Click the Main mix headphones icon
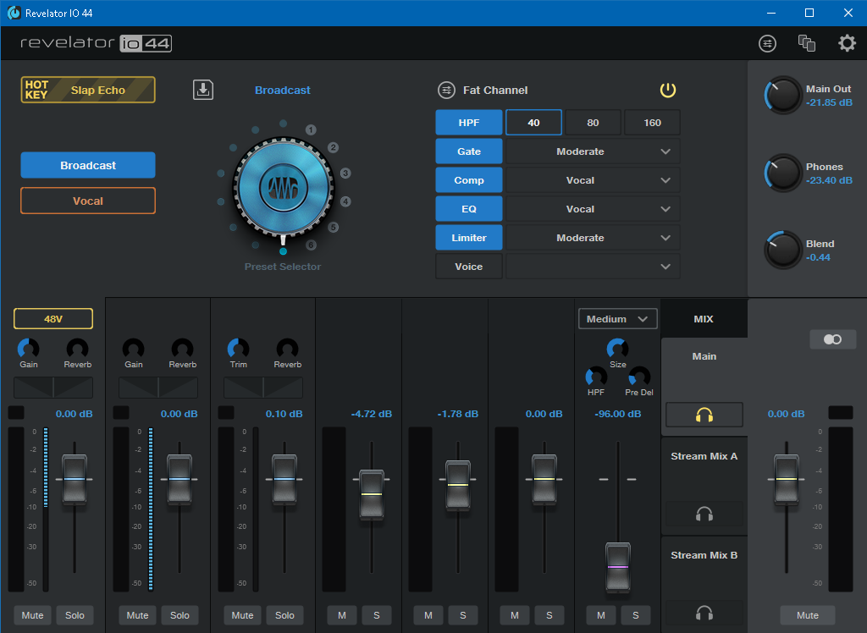 (x=704, y=415)
